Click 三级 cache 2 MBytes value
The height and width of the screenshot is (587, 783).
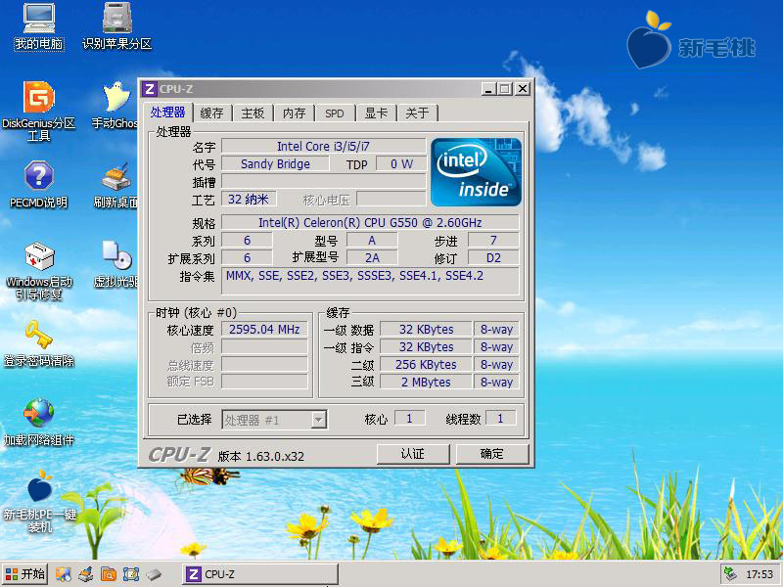click(426, 382)
